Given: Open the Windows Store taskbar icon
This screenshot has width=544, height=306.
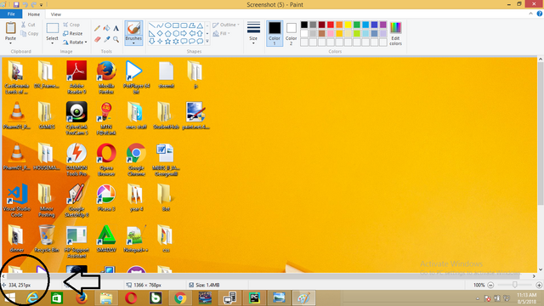Looking at the screenshot, I should 57,298.
